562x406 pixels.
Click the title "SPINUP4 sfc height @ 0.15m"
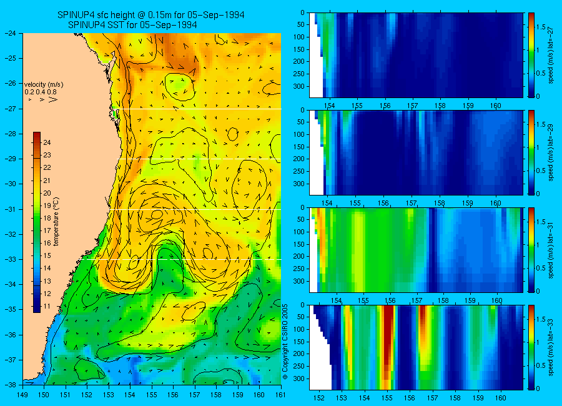(120, 15)
